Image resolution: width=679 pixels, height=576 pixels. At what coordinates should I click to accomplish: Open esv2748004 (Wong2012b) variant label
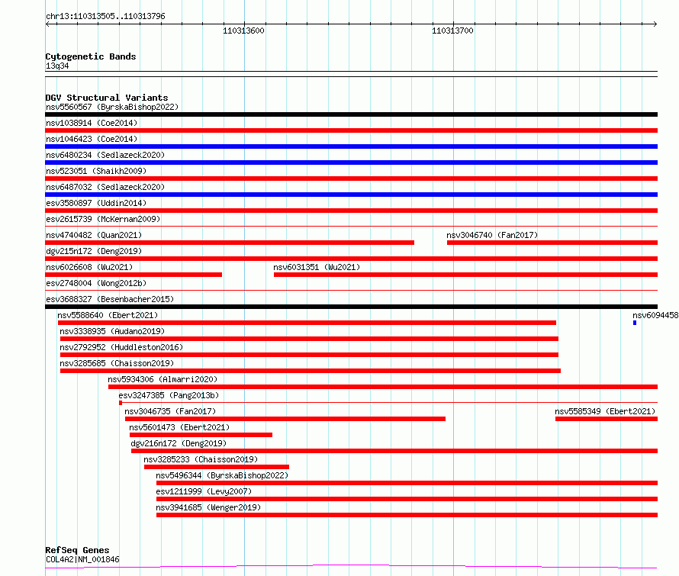(x=96, y=283)
